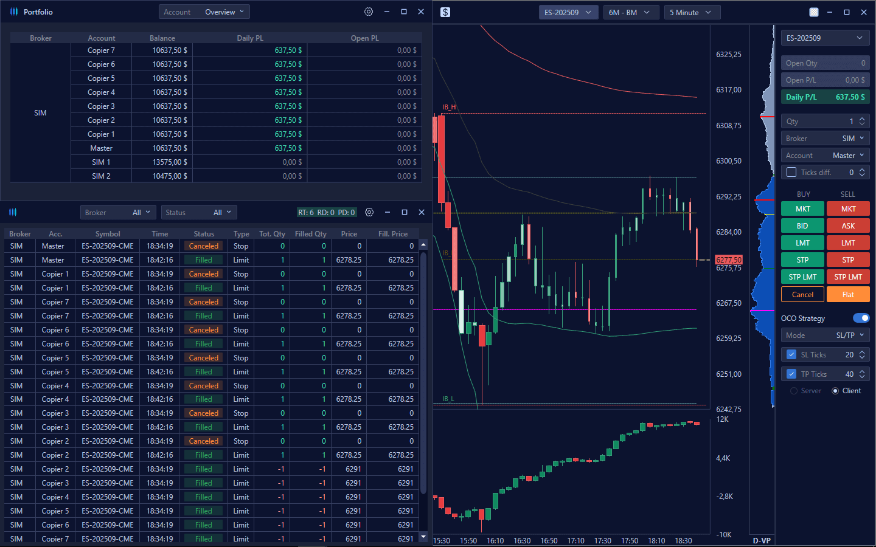Screen dimensions: 876x547
Task: Open the Account Overview dropdown
Action: tap(204, 12)
